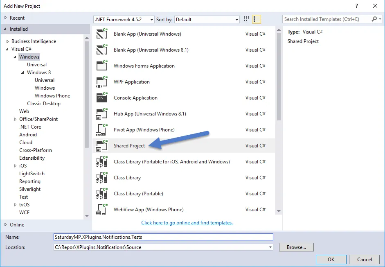
Task: Collapse the selected Windows node arrow
Action: coord(15,57)
